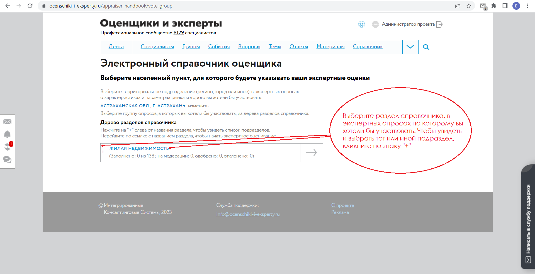Screen dimensions: 535x274
Task: Open the Gmail extension icon
Action: pyautogui.click(x=483, y=6)
